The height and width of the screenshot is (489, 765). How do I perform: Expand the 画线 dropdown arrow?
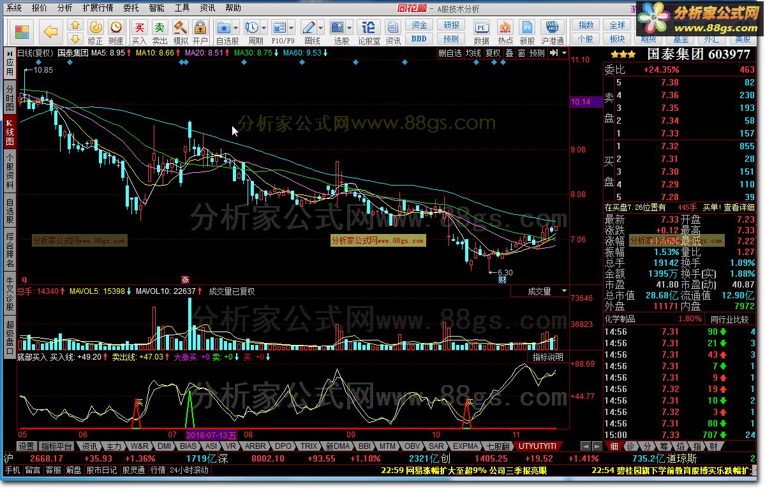point(321,28)
